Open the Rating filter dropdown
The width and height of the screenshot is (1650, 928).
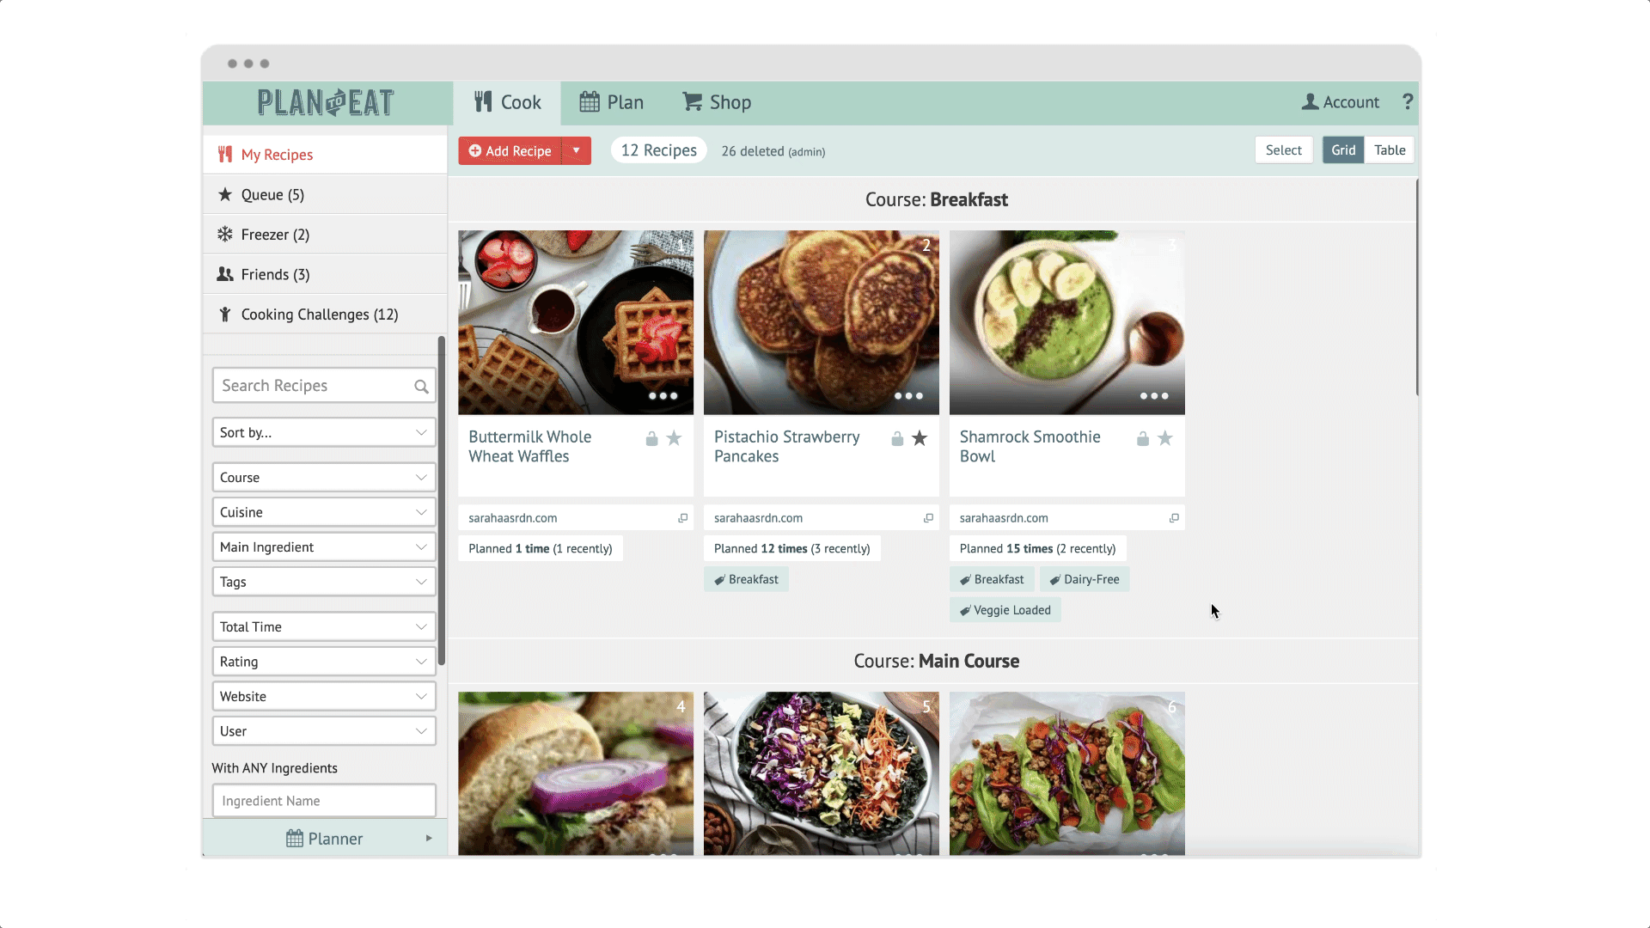[x=324, y=662]
